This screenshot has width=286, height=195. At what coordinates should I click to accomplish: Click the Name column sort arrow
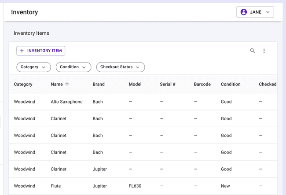tap(67, 84)
